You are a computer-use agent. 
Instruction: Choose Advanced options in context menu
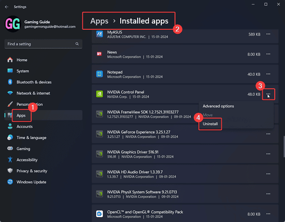tap(218, 106)
